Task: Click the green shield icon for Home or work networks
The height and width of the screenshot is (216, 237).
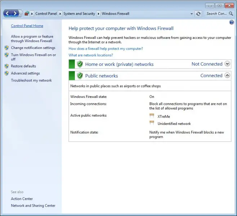Action: pyautogui.click(x=80, y=64)
